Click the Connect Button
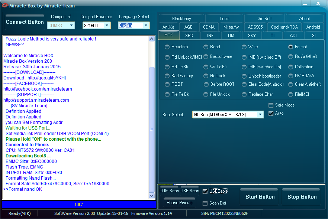The width and height of the screenshot is (328, 219). [25, 22]
